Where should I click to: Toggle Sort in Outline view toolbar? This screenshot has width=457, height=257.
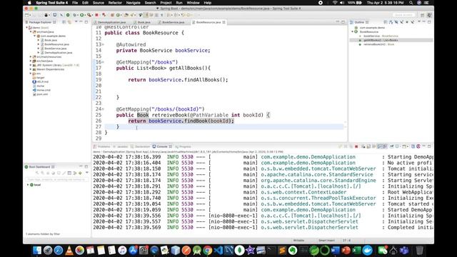tap(391, 22)
